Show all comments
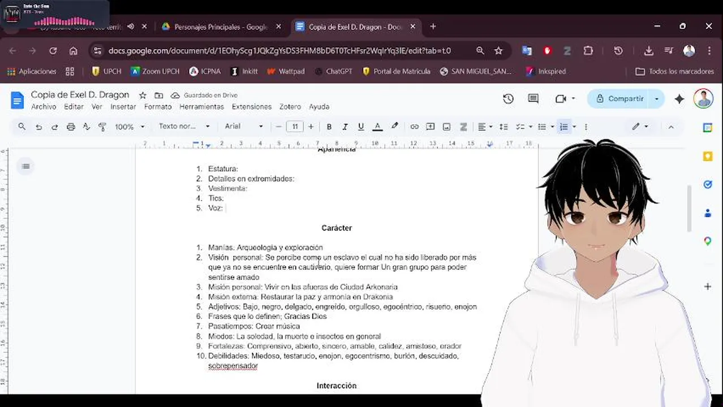723x407 pixels. (533, 99)
